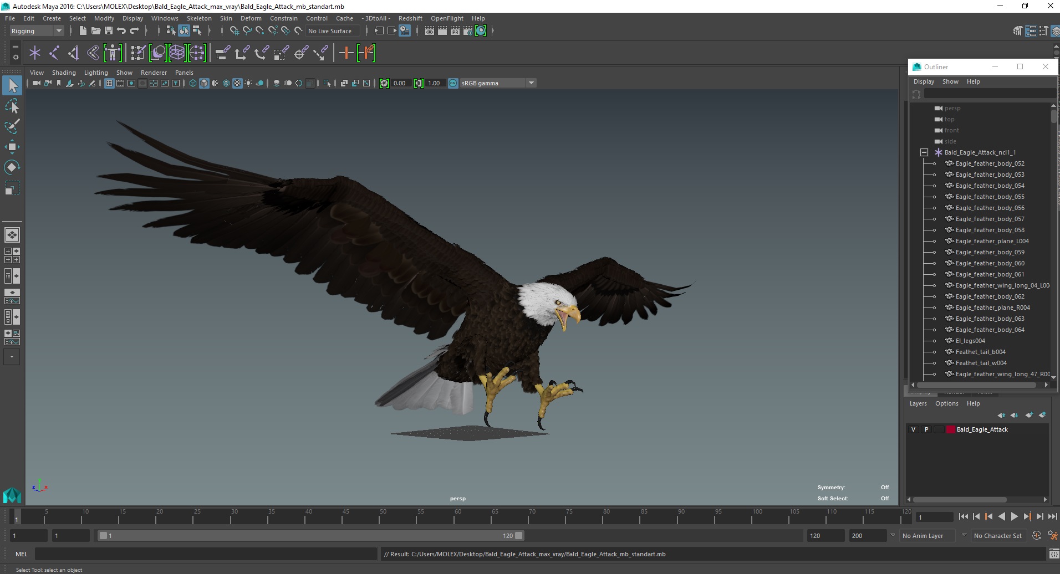Click the current frame input field
This screenshot has width=1060, height=574.
[934, 517]
